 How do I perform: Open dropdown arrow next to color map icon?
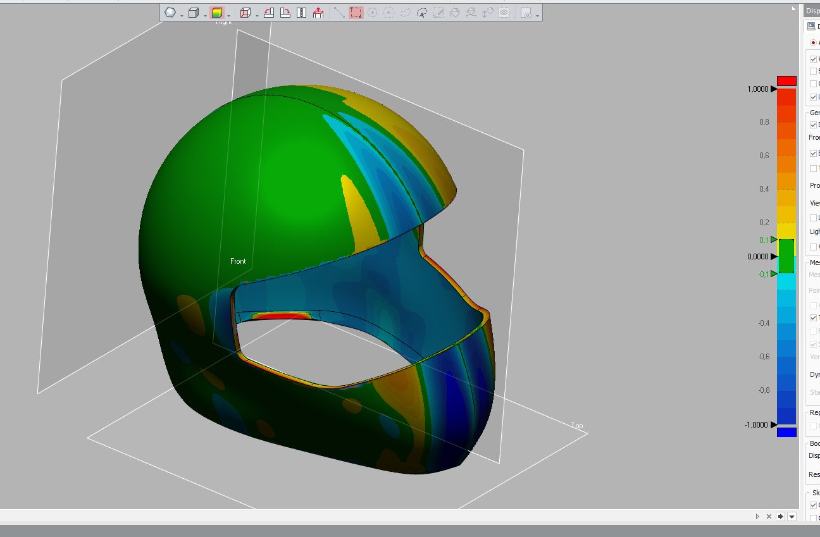[x=228, y=15]
